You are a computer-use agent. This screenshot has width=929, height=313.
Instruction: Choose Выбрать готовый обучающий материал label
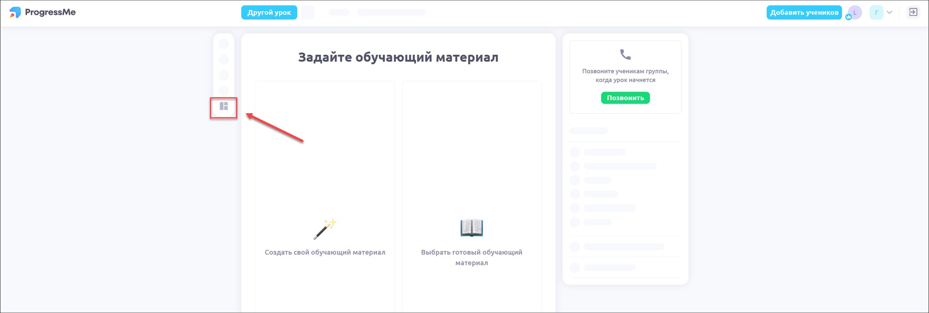coord(471,257)
